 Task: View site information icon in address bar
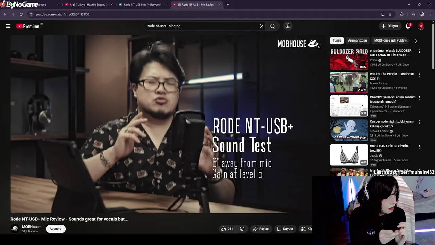point(31,14)
